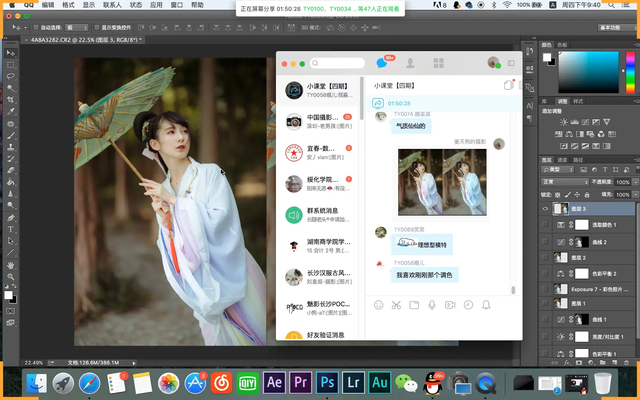Open the workspace 基本功能 dropdown

click(x=618, y=28)
